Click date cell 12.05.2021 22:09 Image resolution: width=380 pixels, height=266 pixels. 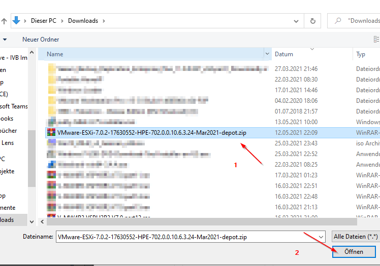[296, 133]
